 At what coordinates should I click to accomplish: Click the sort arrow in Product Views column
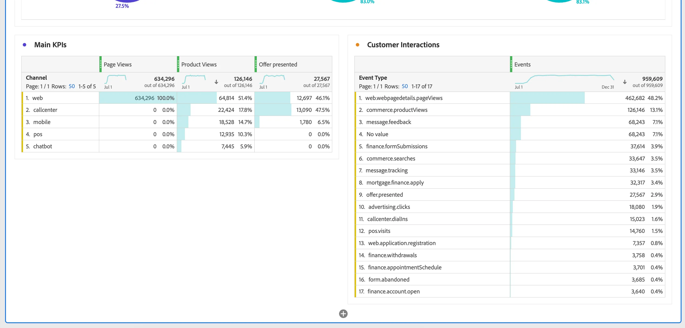click(216, 82)
